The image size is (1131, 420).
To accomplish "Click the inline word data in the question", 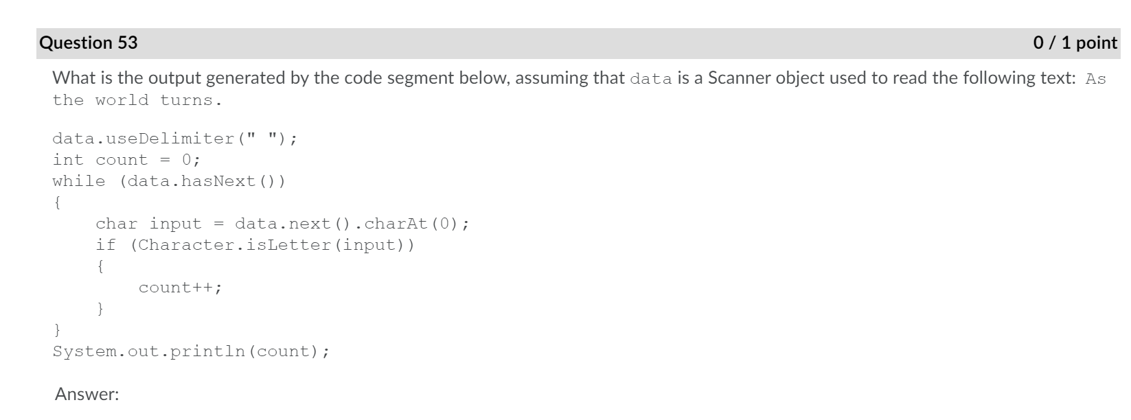I will click(x=650, y=78).
